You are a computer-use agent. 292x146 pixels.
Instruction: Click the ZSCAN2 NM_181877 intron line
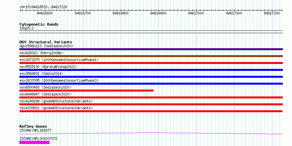(x=151, y=133)
